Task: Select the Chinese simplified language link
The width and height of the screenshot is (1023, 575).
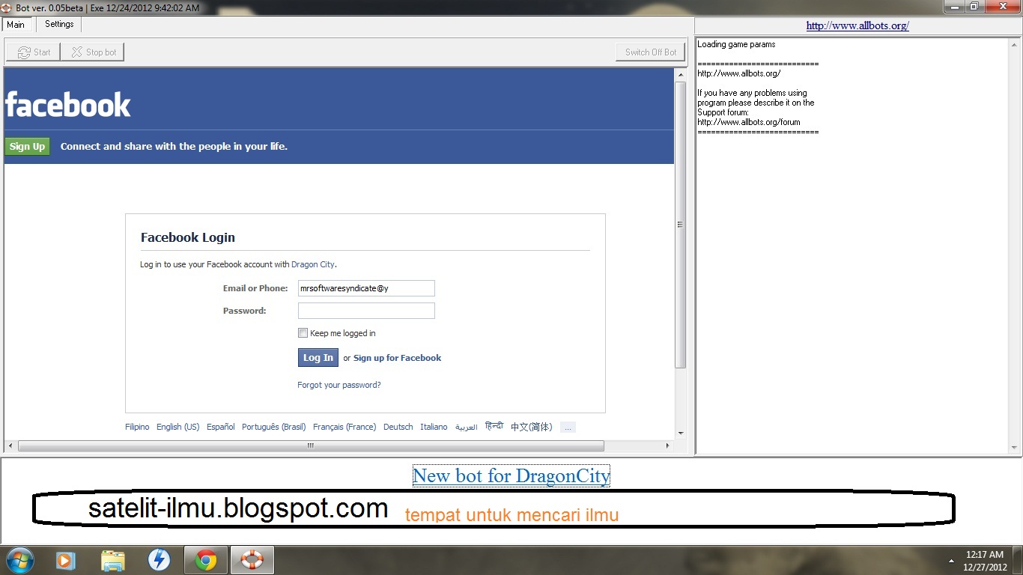Action: point(532,427)
